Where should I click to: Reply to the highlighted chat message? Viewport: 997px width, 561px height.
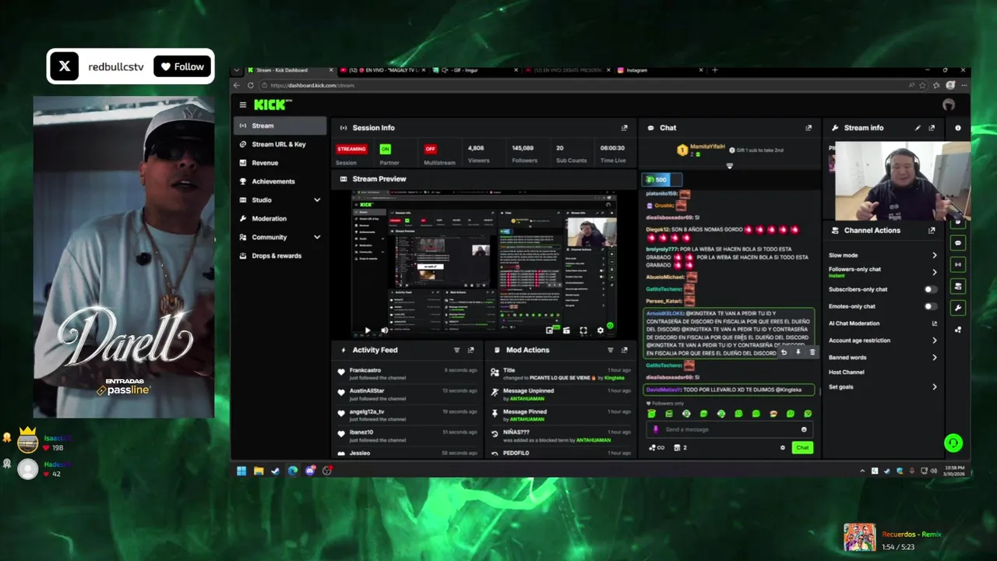[784, 352]
